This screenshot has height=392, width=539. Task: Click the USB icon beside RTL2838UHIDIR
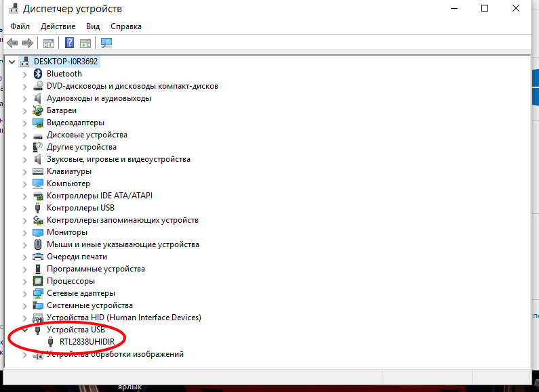coord(51,342)
